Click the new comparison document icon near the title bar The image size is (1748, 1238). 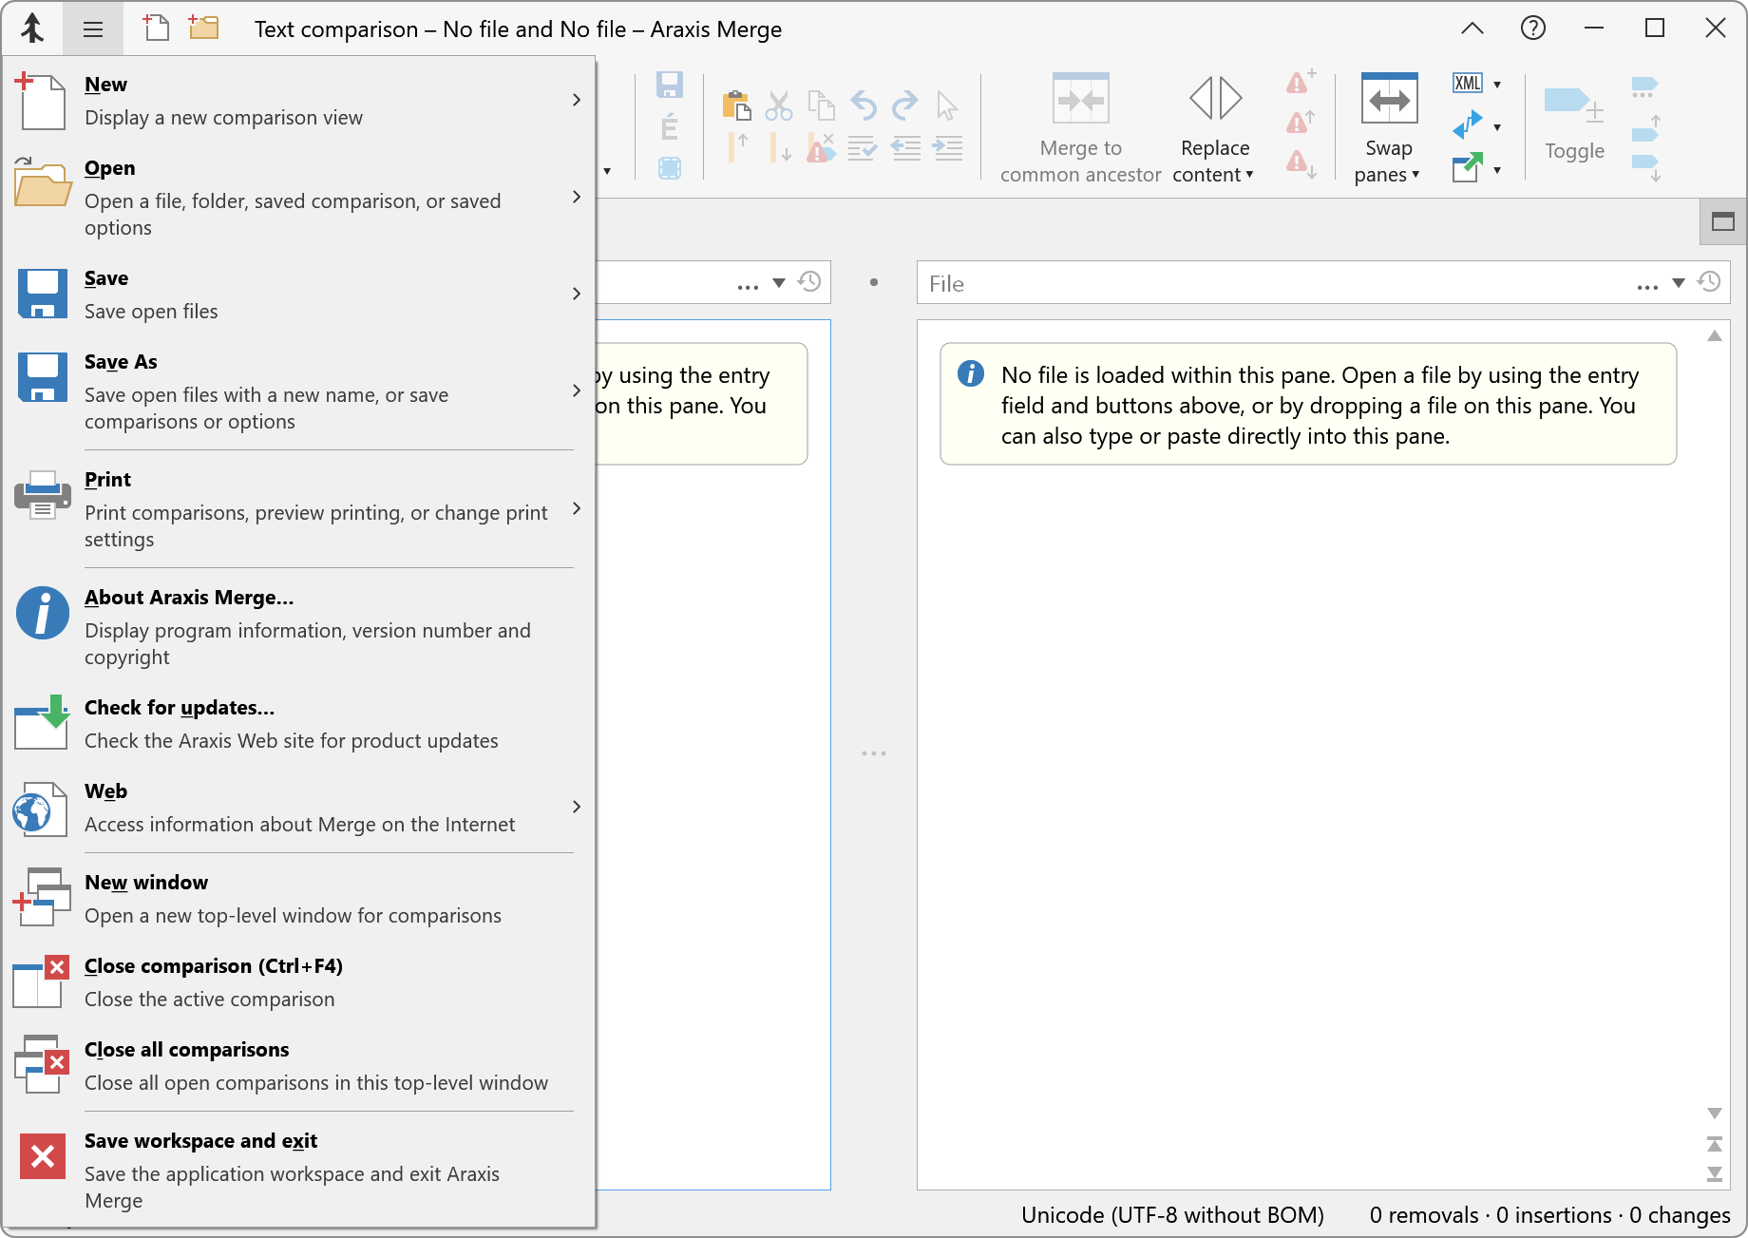click(x=156, y=28)
